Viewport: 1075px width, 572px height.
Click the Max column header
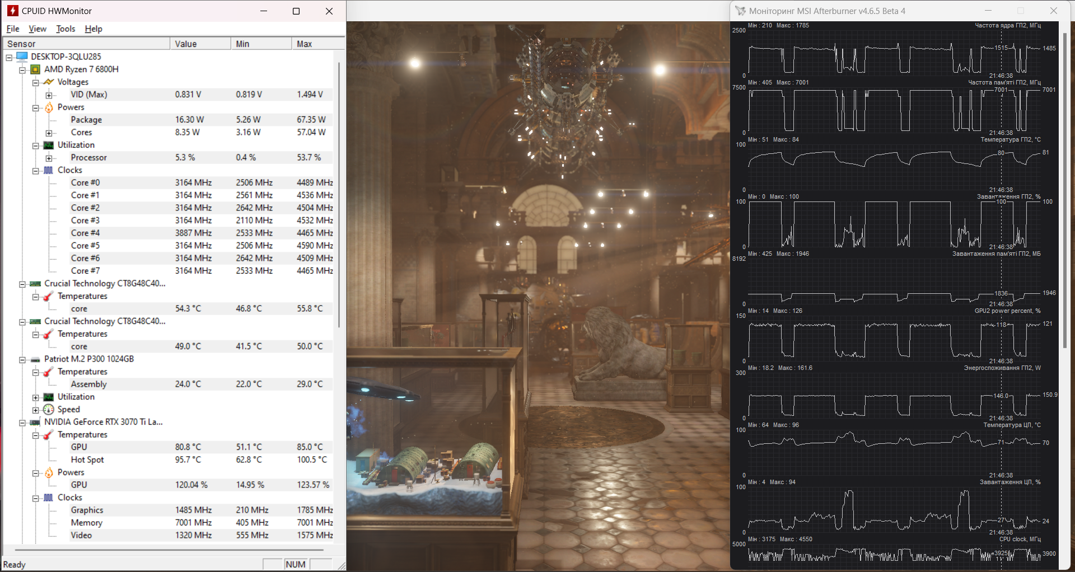tap(317, 44)
